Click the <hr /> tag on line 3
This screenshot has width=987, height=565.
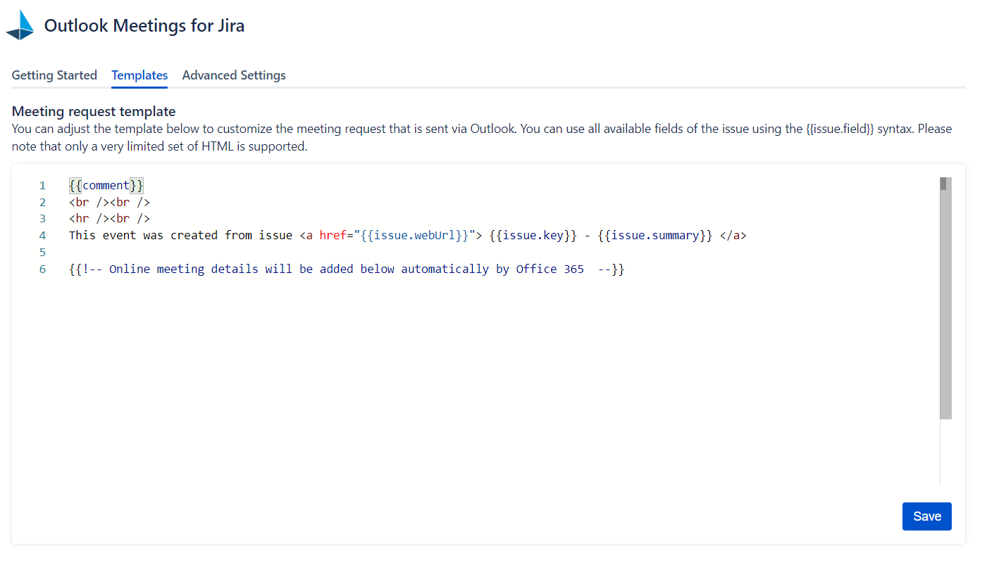[86, 219]
